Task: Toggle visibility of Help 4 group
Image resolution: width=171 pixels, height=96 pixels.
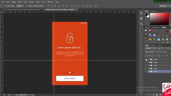Action: tap(146, 62)
